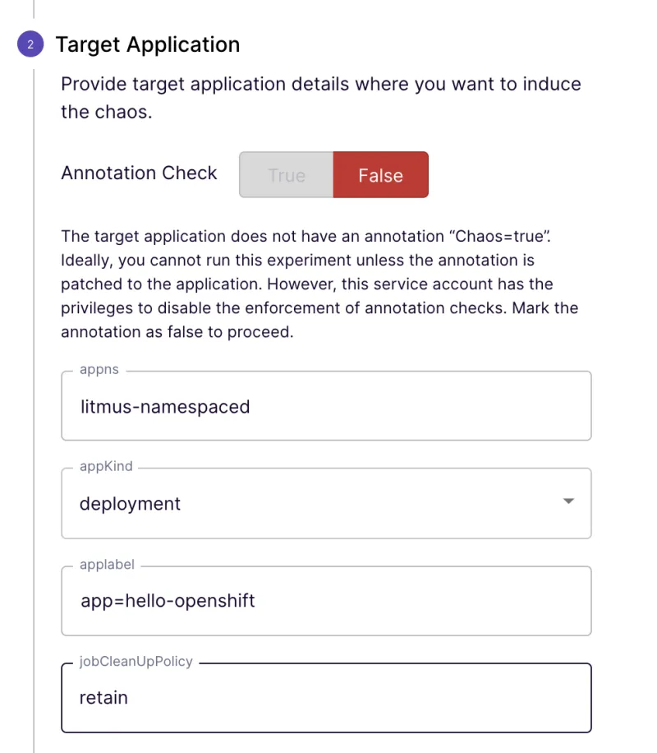Viewport: 657px width, 753px height.
Task: Click the appns field label
Action: click(99, 370)
